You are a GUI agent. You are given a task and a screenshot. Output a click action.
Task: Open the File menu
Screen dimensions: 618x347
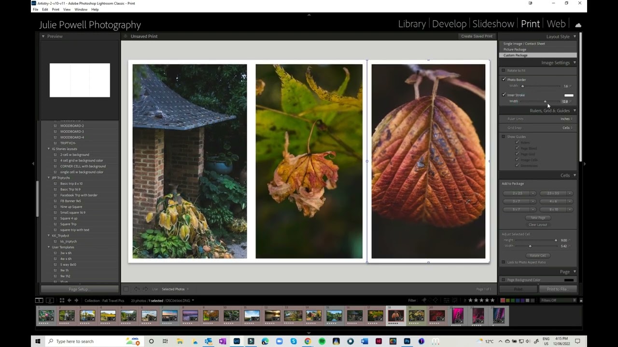(x=35, y=10)
